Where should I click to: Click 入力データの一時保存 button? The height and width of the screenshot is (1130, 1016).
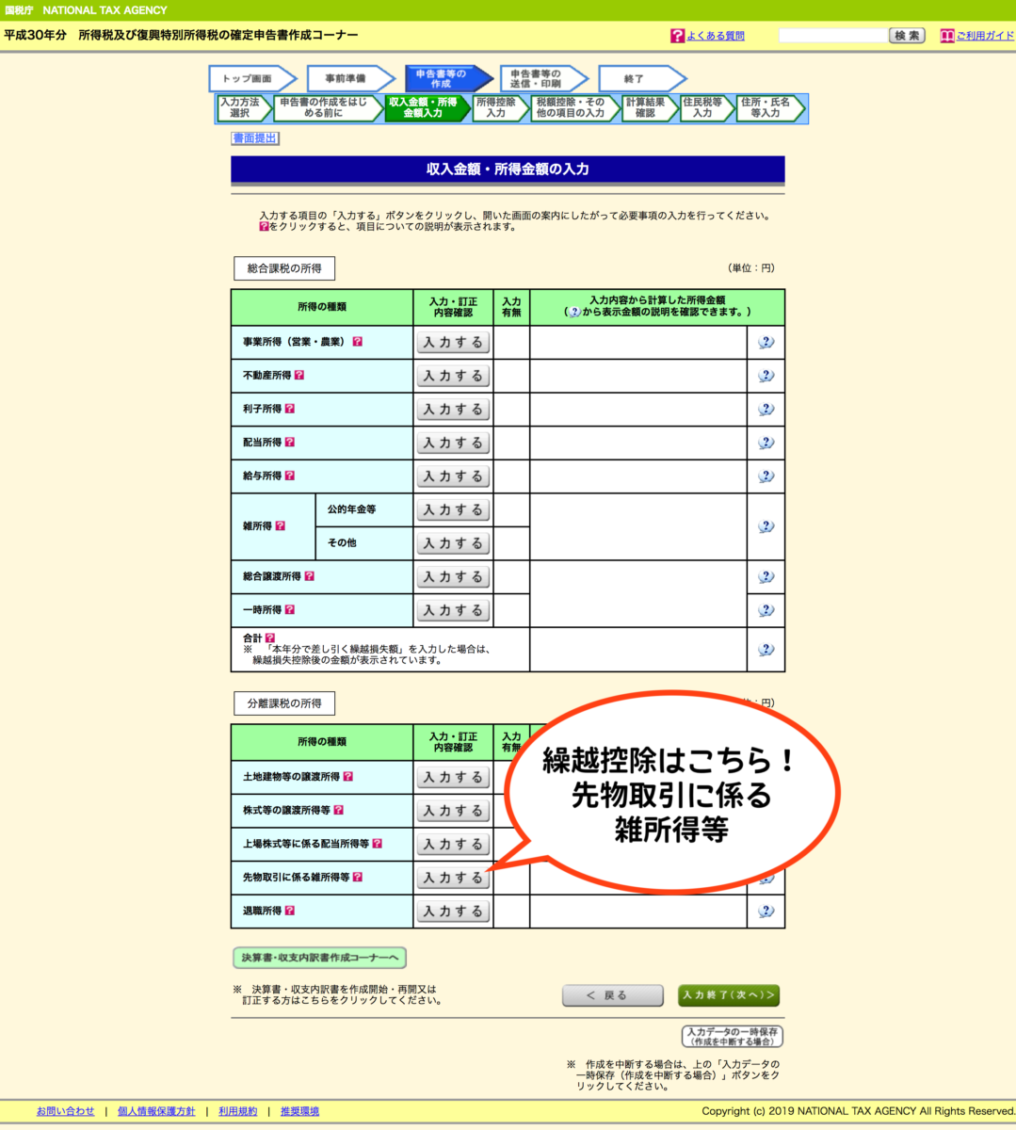(732, 1037)
